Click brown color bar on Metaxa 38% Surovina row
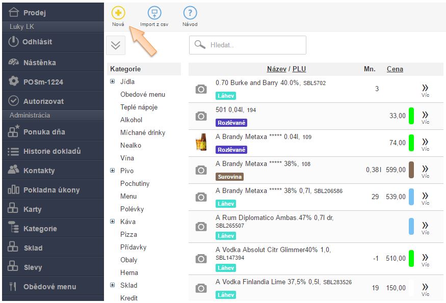This screenshot has height=303, width=446. click(411, 170)
